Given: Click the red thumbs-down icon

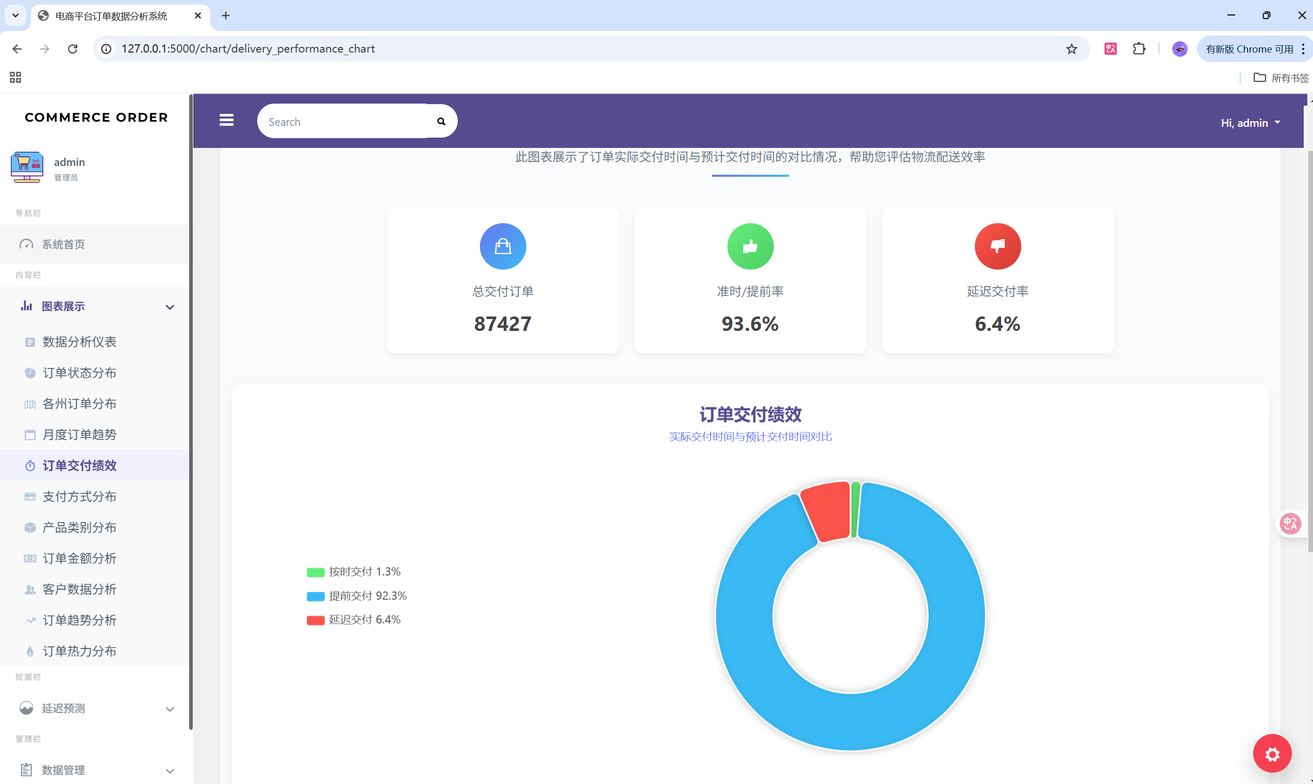Looking at the screenshot, I should point(997,246).
